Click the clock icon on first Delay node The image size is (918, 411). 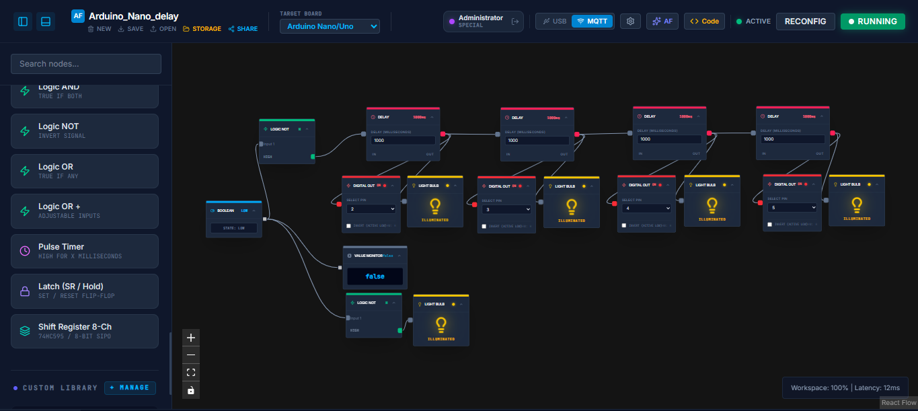373,117
